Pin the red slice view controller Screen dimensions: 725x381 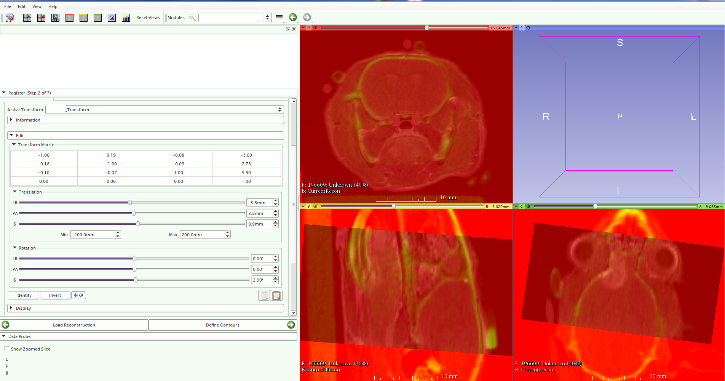click(x=303, y=28)
